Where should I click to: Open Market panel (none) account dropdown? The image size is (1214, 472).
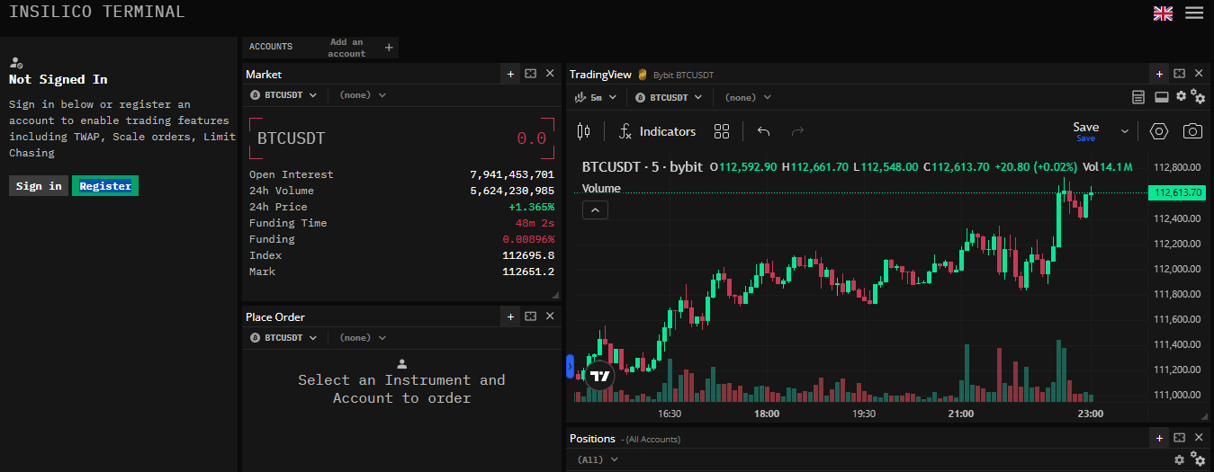[x=363, y=95]
